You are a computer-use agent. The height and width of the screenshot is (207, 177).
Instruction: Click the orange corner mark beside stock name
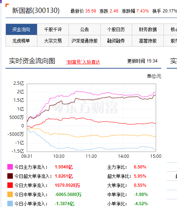click(7, 5)
